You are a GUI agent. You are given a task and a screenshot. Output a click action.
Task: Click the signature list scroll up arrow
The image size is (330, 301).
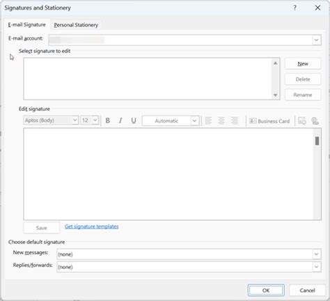click(276, 63)
